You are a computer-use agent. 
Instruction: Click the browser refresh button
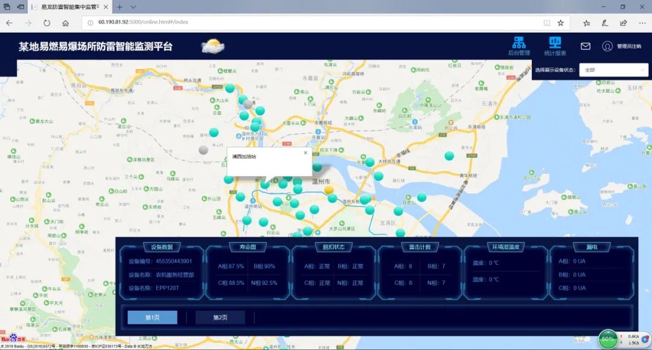(47, 23)
